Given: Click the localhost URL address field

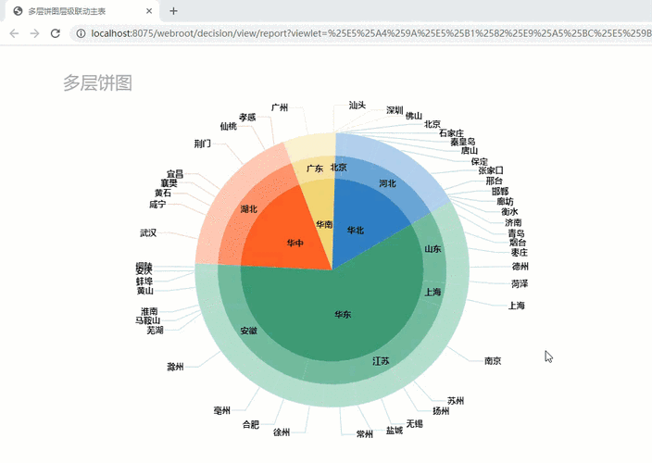Looking at the screenshot, I should 361,33.
